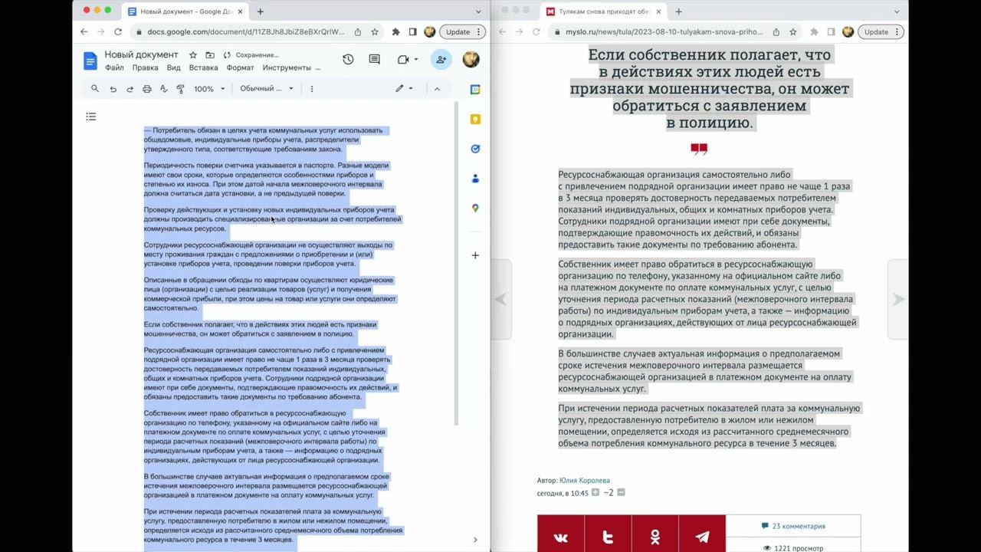Share article via VK icon

pos(560,536)
